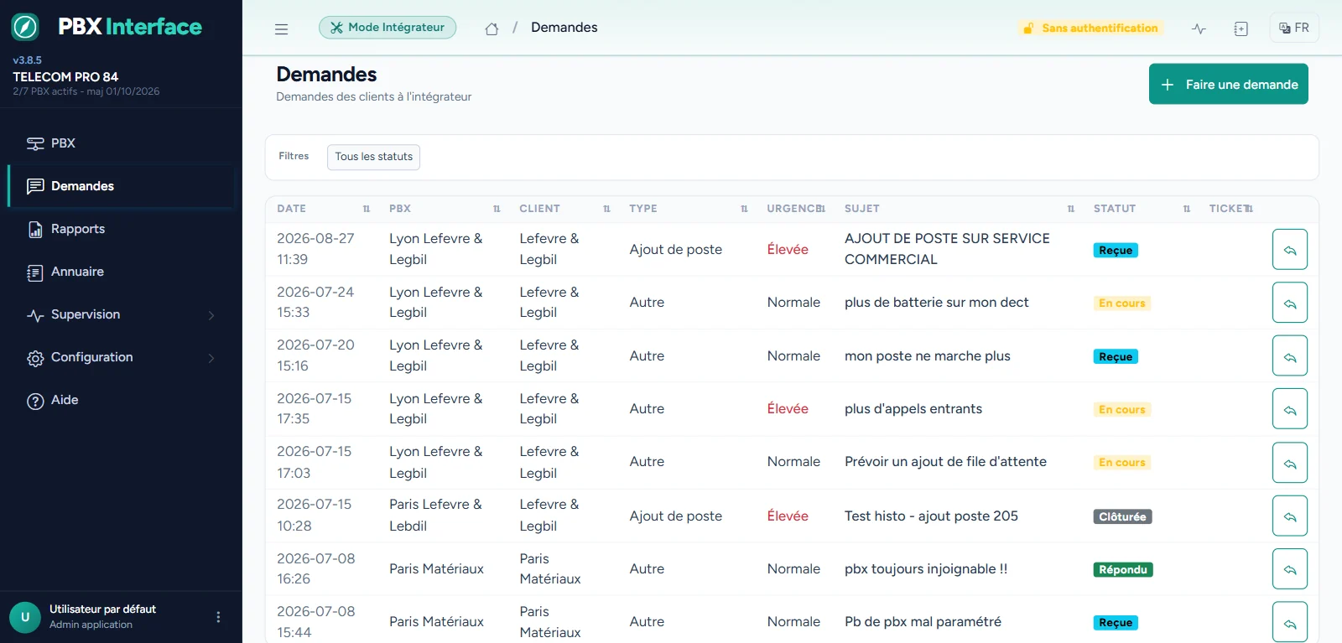Viewport: 1342px width, 643px height.
Task: Expand the Supervision submenu
Action: (122, 314)
